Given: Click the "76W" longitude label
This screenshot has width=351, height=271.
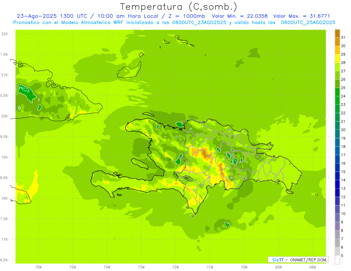Looking at the screenshot, I should (38, 267).
